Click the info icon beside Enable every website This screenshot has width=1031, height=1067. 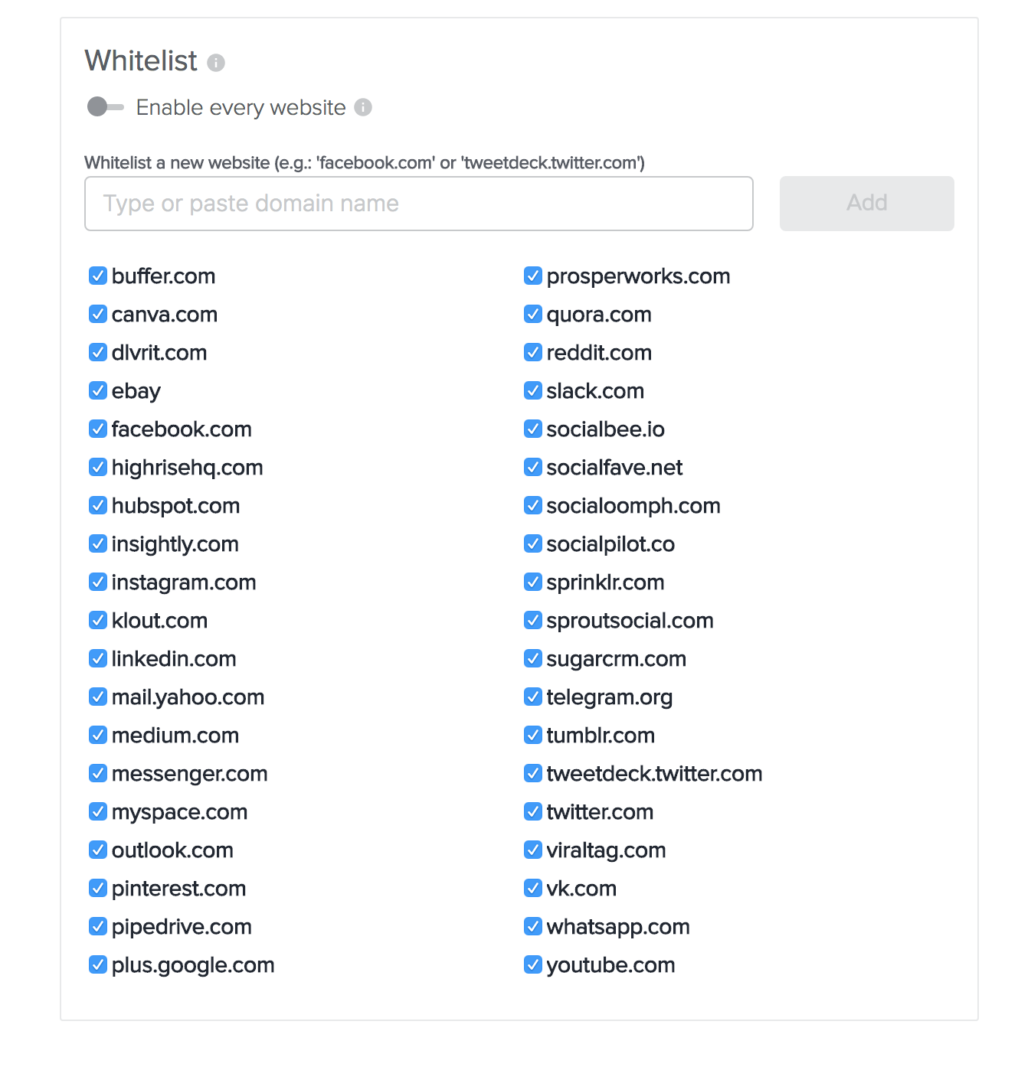363,107
